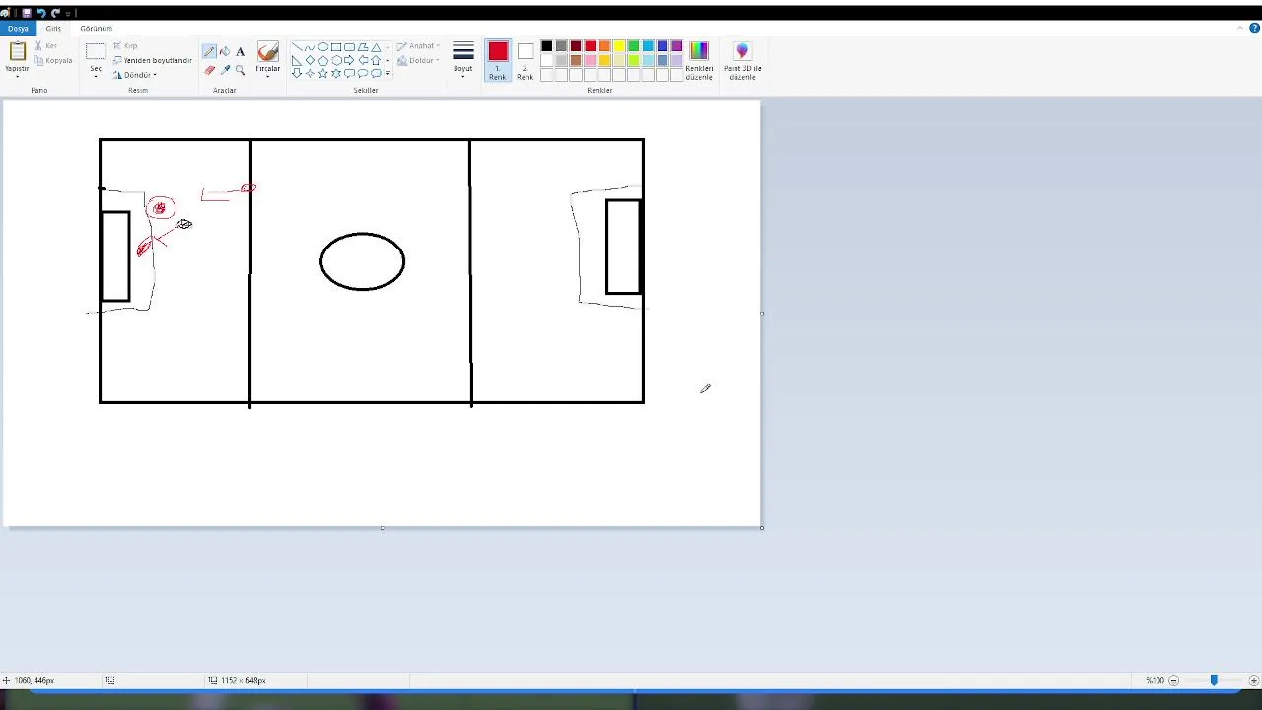Select the Four-point star shape
The height and width of the screenshot is (710, 1262).
(310, 74)
